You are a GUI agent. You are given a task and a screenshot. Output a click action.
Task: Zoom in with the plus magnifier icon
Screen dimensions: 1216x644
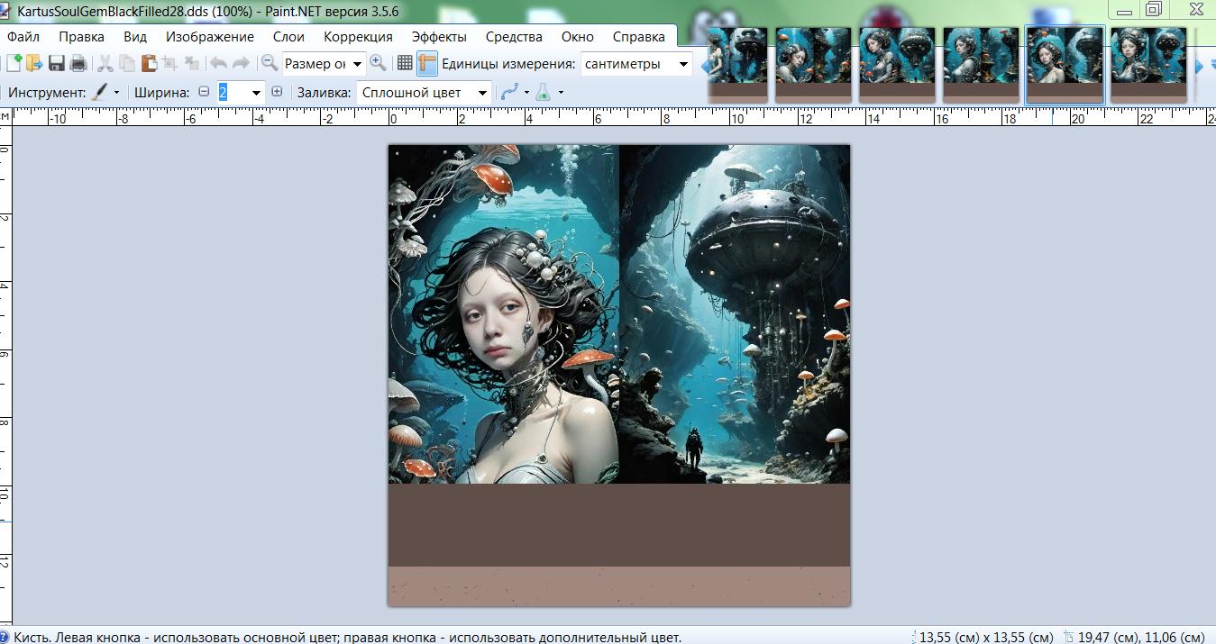click(x=379, y=63)
